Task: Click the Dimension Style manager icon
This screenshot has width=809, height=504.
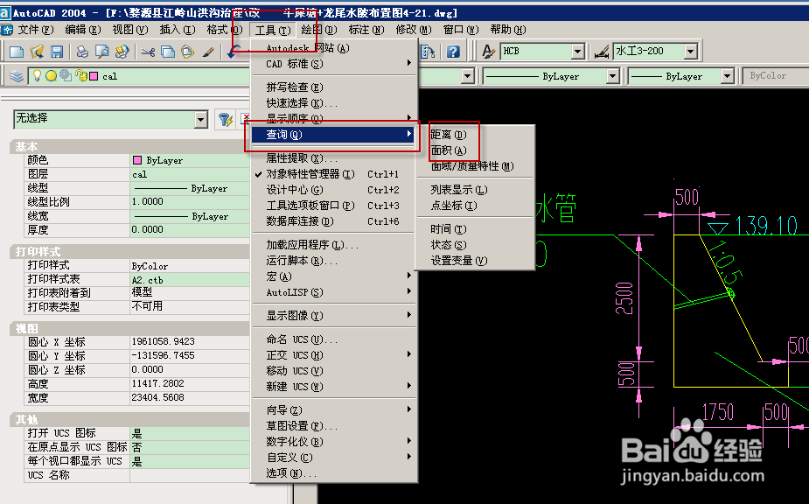Action: click(602, 52)
